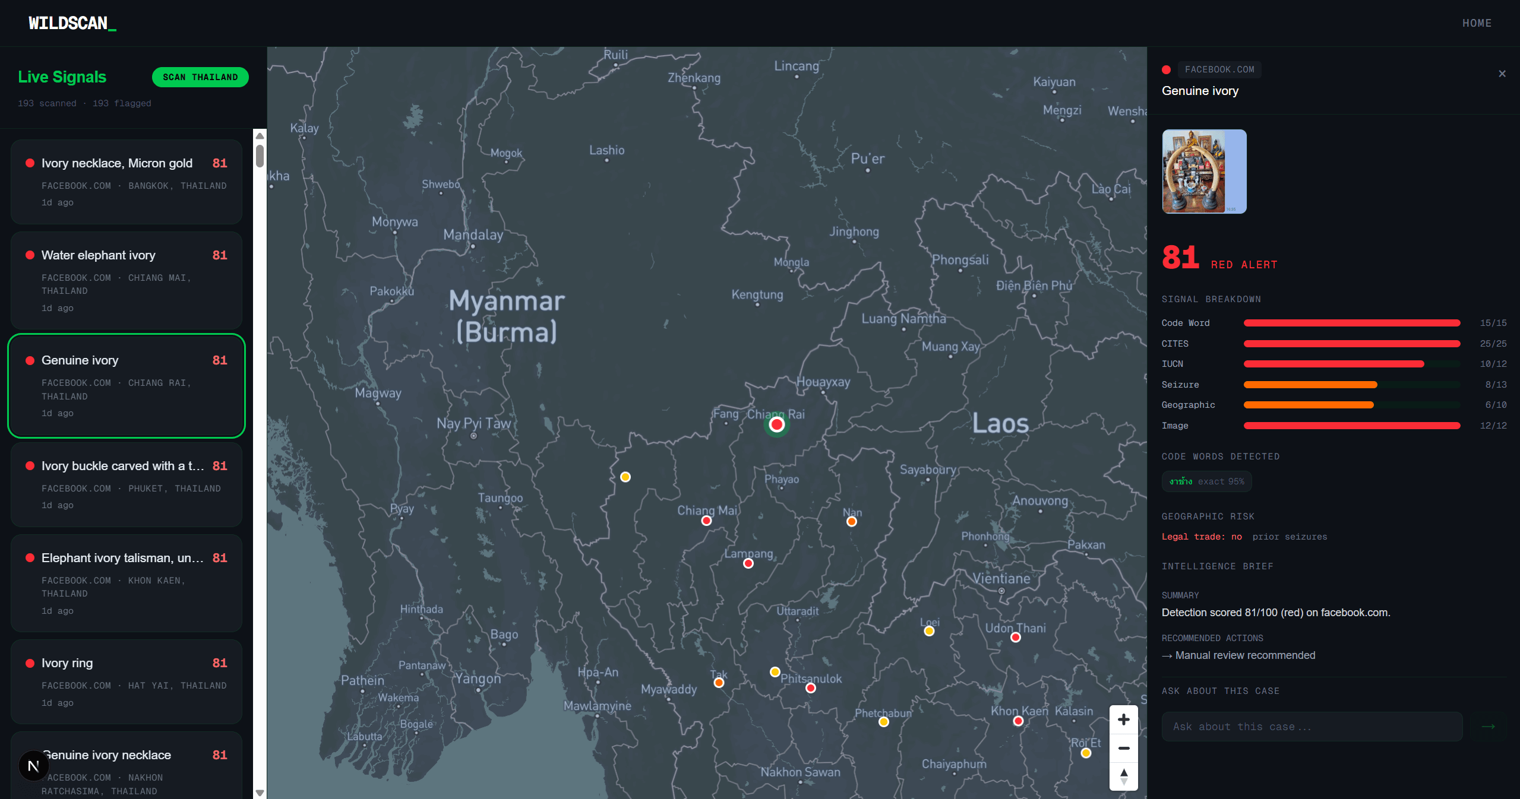Zoom in on the map with plus button
The image size is (1520, 799).
[1123, 719]
